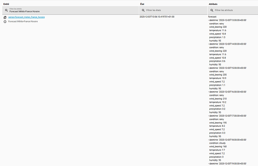Select 'temperature: 8.2' attribute line

(x=217, y=126)
